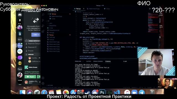
Task: Open the purple face server icon in Discord
Action: pos(20,57)
